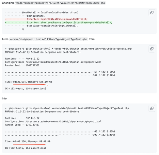The image size is (159, 155).
Task: Click Random Seed 1749737382 value
Action: [x=32, y=65]
